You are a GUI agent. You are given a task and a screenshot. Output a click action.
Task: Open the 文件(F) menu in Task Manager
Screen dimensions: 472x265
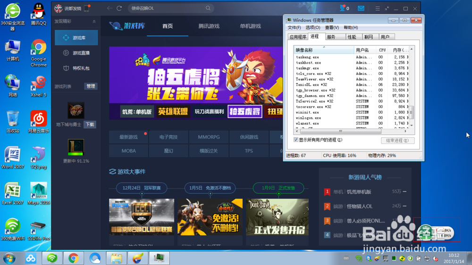(294, 27)
